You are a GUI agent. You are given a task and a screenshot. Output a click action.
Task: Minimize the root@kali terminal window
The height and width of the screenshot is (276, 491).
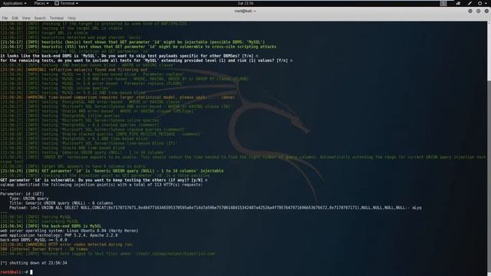pos(470,11)
